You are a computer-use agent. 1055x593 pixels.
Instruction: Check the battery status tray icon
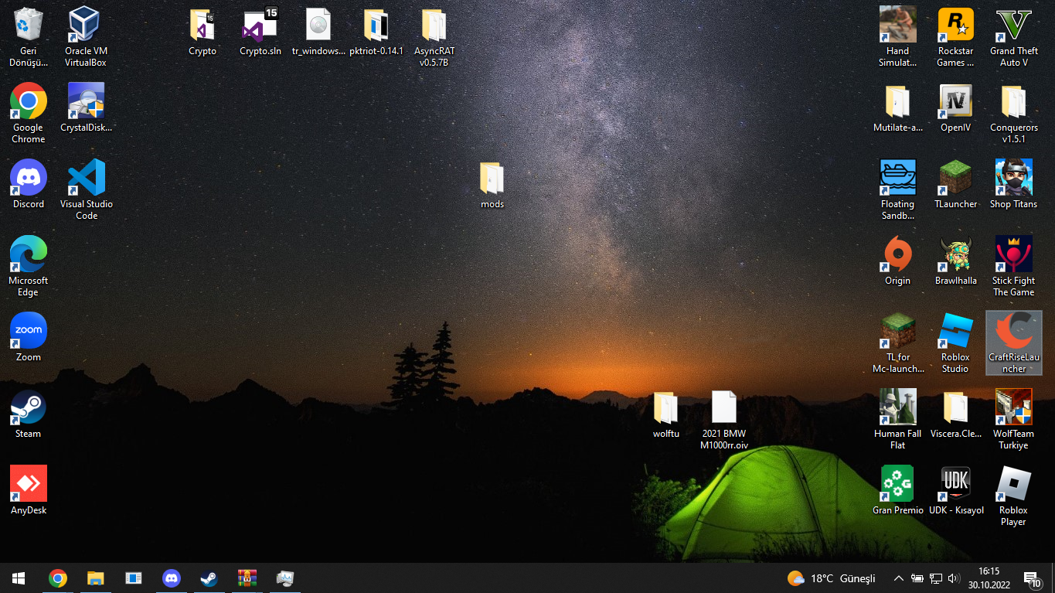pos(917,578)
